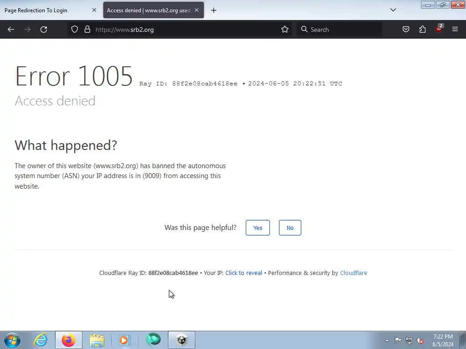Viewport: 466px width, 349px height.
Task: Answer No to page helpful question
Action: click(290, 228)
